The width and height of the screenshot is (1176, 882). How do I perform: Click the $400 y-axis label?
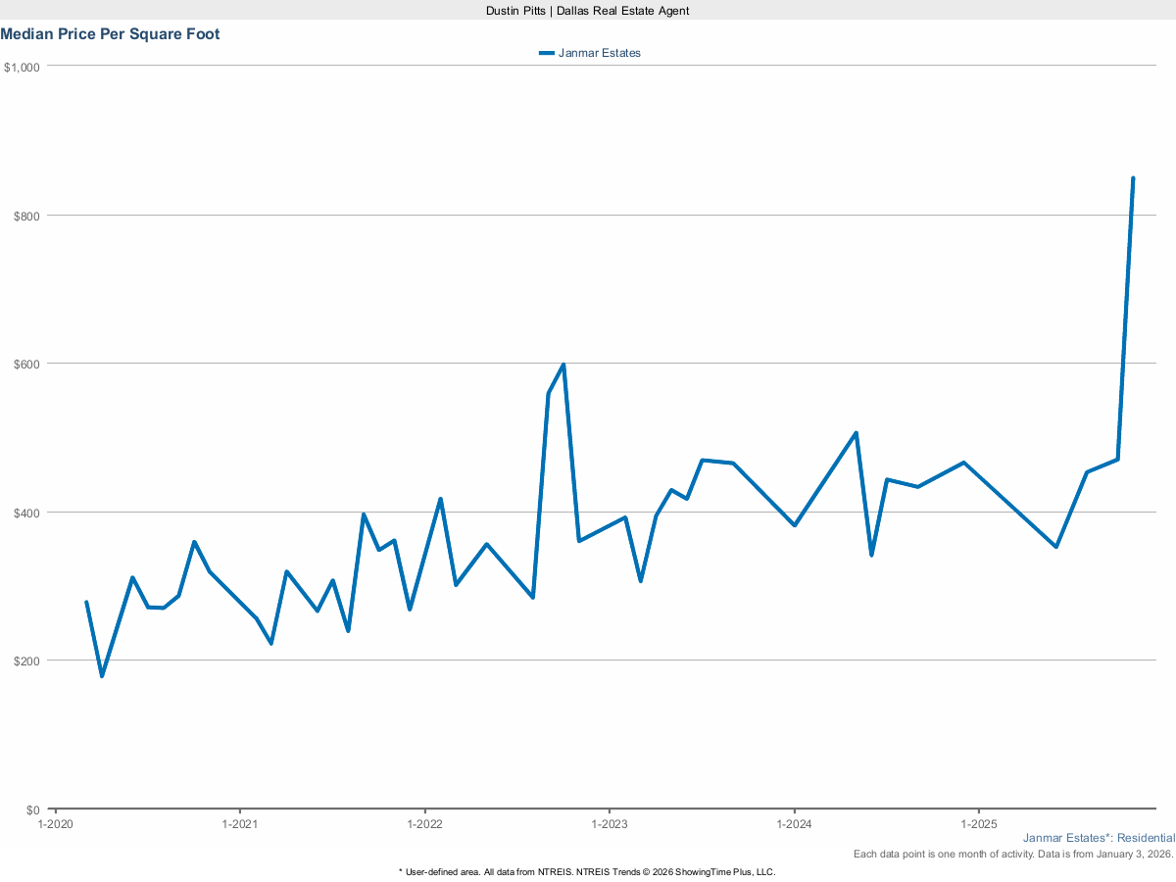coord(24,513)
